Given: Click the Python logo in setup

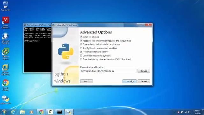Looking at the screenshot, I should (66, 51).
